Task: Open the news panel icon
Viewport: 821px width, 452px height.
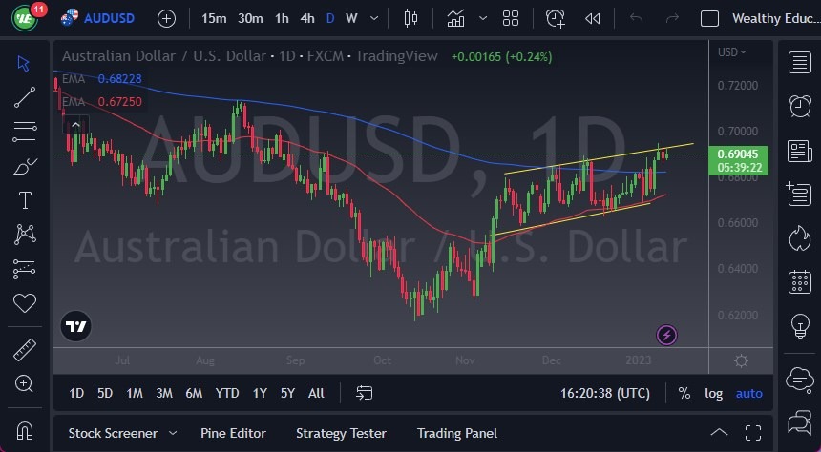Action: (800, 152)
